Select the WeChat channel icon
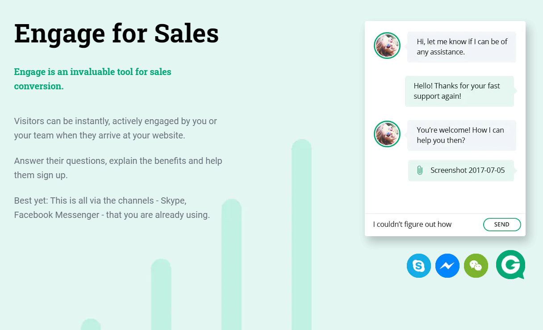 pyautogui.click(x=476, y=266)
